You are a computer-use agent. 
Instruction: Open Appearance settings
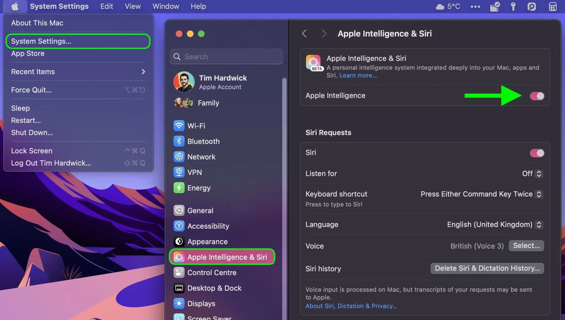point(207,241)
